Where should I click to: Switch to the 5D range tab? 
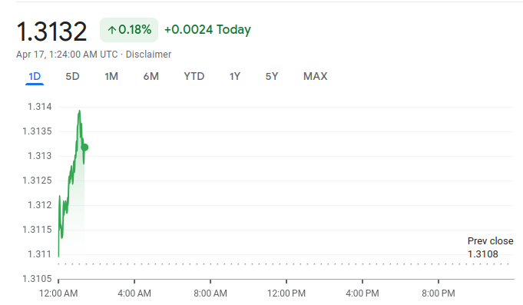click(x=72, y=76)
